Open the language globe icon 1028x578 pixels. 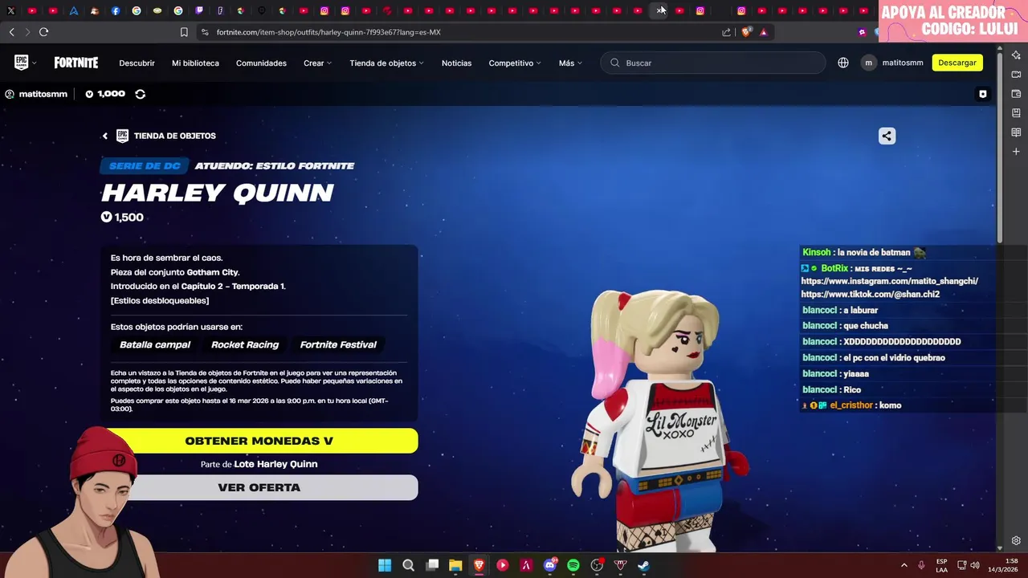click(x=843, y=63)
